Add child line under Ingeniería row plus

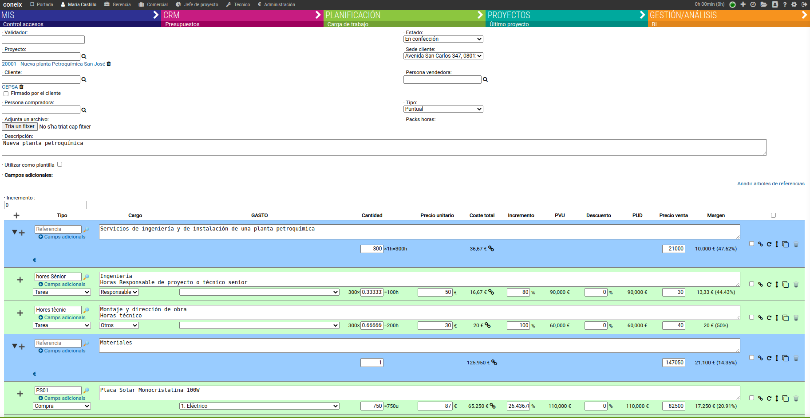[x=20, y=280]
